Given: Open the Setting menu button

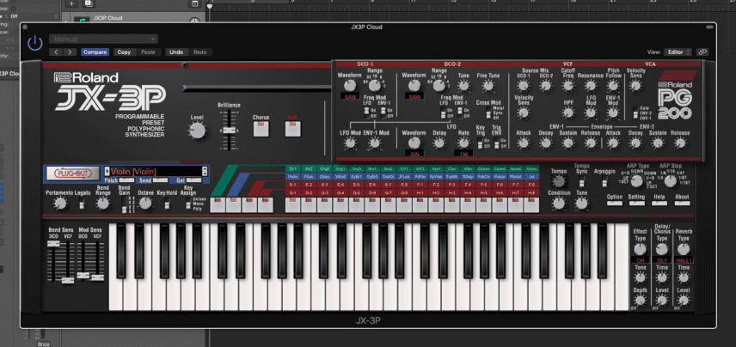Looking at the screenshot, I should pyautogui.click(x=637, y=203).
